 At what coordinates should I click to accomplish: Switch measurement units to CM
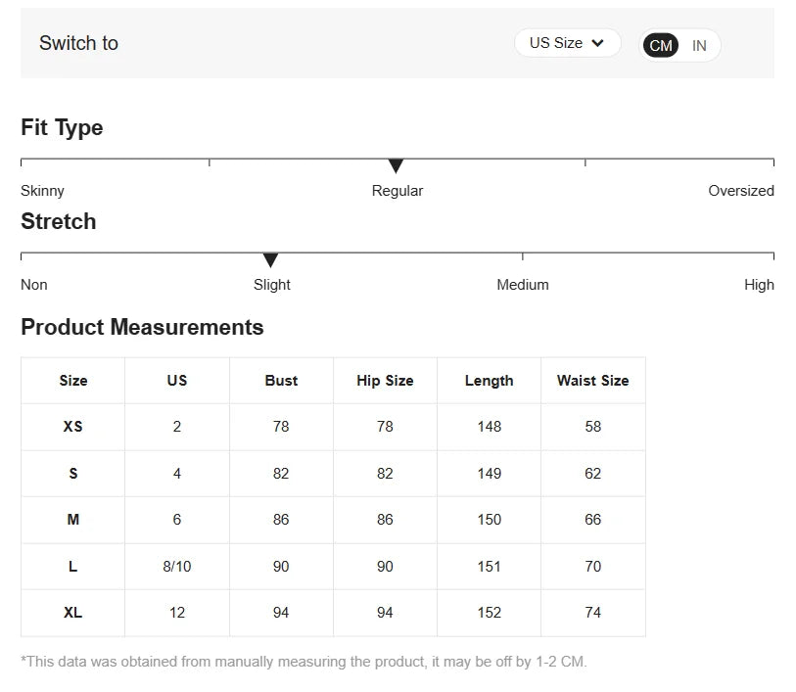click(661, 46)
